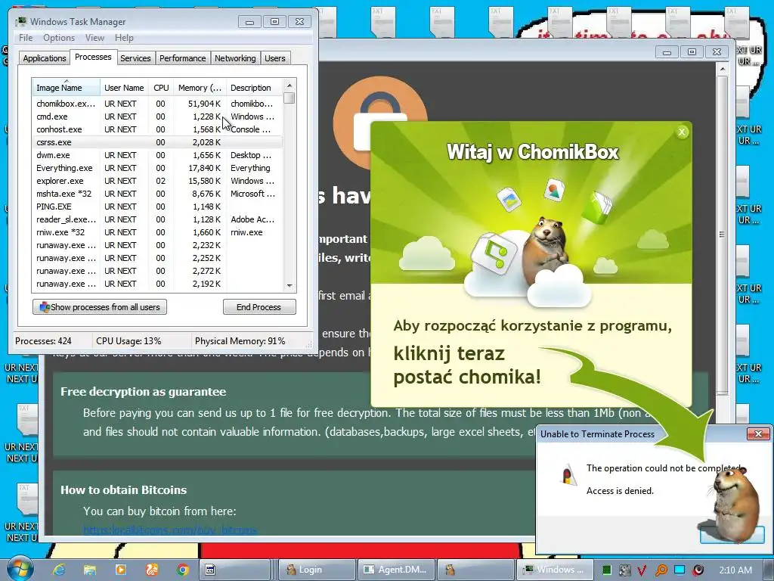Select the PING.EXE process row
Screen dimensions: 774x581
pyautogui.click(x=157, y=207)
